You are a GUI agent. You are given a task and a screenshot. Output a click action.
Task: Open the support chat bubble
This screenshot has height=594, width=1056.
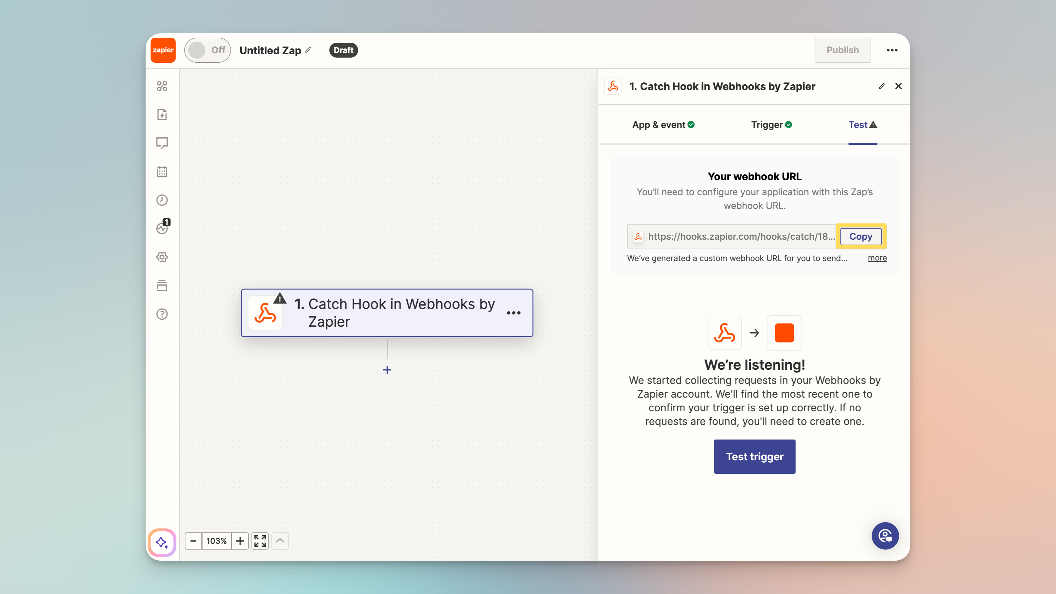point(885,536)
